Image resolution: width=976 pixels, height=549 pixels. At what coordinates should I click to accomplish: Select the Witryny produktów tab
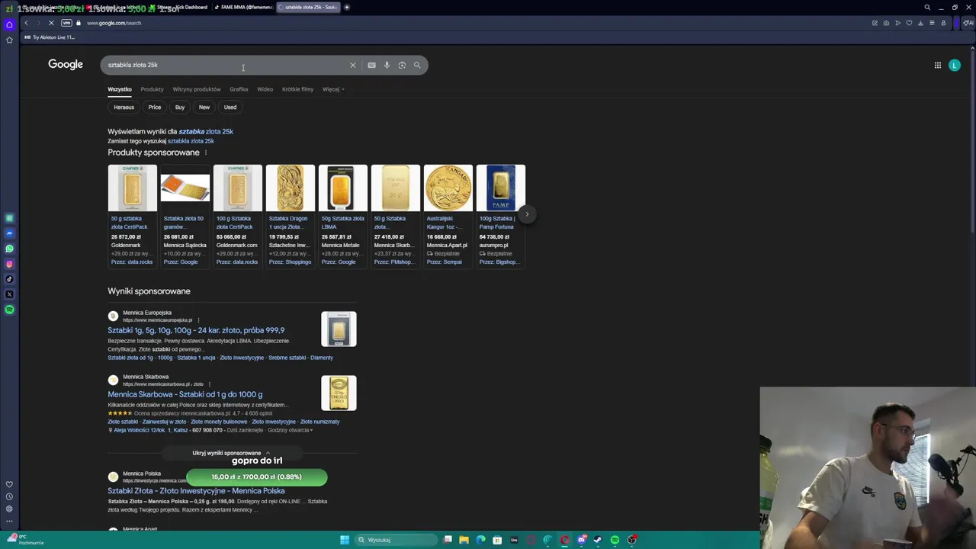click(x=197, y=89)
